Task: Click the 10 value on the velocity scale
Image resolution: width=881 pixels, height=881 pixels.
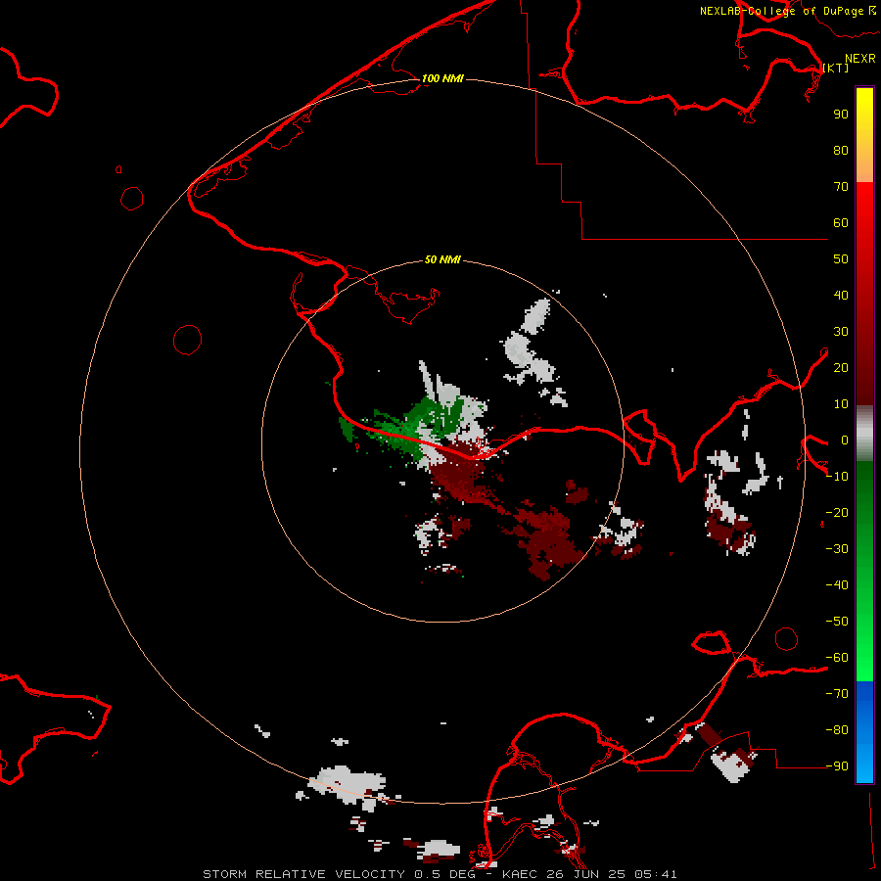Action: click(x=841, y=404)
